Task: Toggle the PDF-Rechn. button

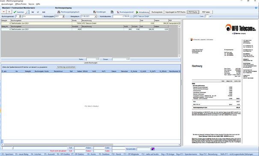Action: click(x=193, y=12)
